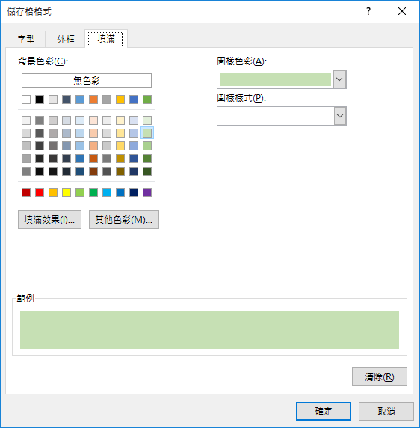
Task: Pick the lime light-green swatch in standard row
Action: tap(80, 192)
